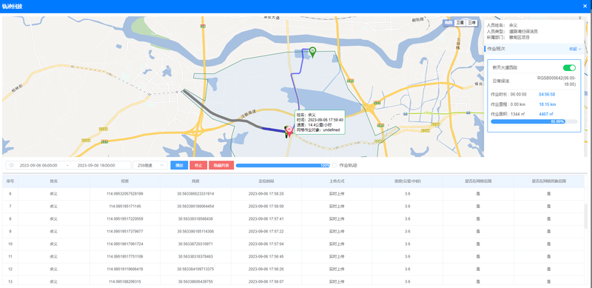The image size is (592, 288).
Task: Click the 上传方式 column header
Action: (337, 181)
